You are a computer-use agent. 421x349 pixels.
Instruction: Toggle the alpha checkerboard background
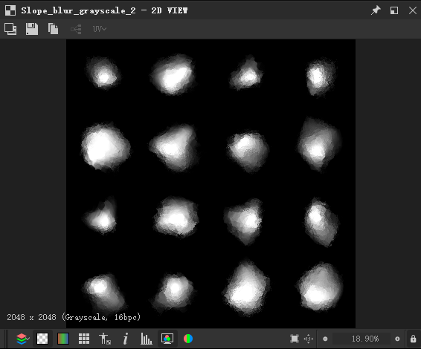[x=42, y=339]
